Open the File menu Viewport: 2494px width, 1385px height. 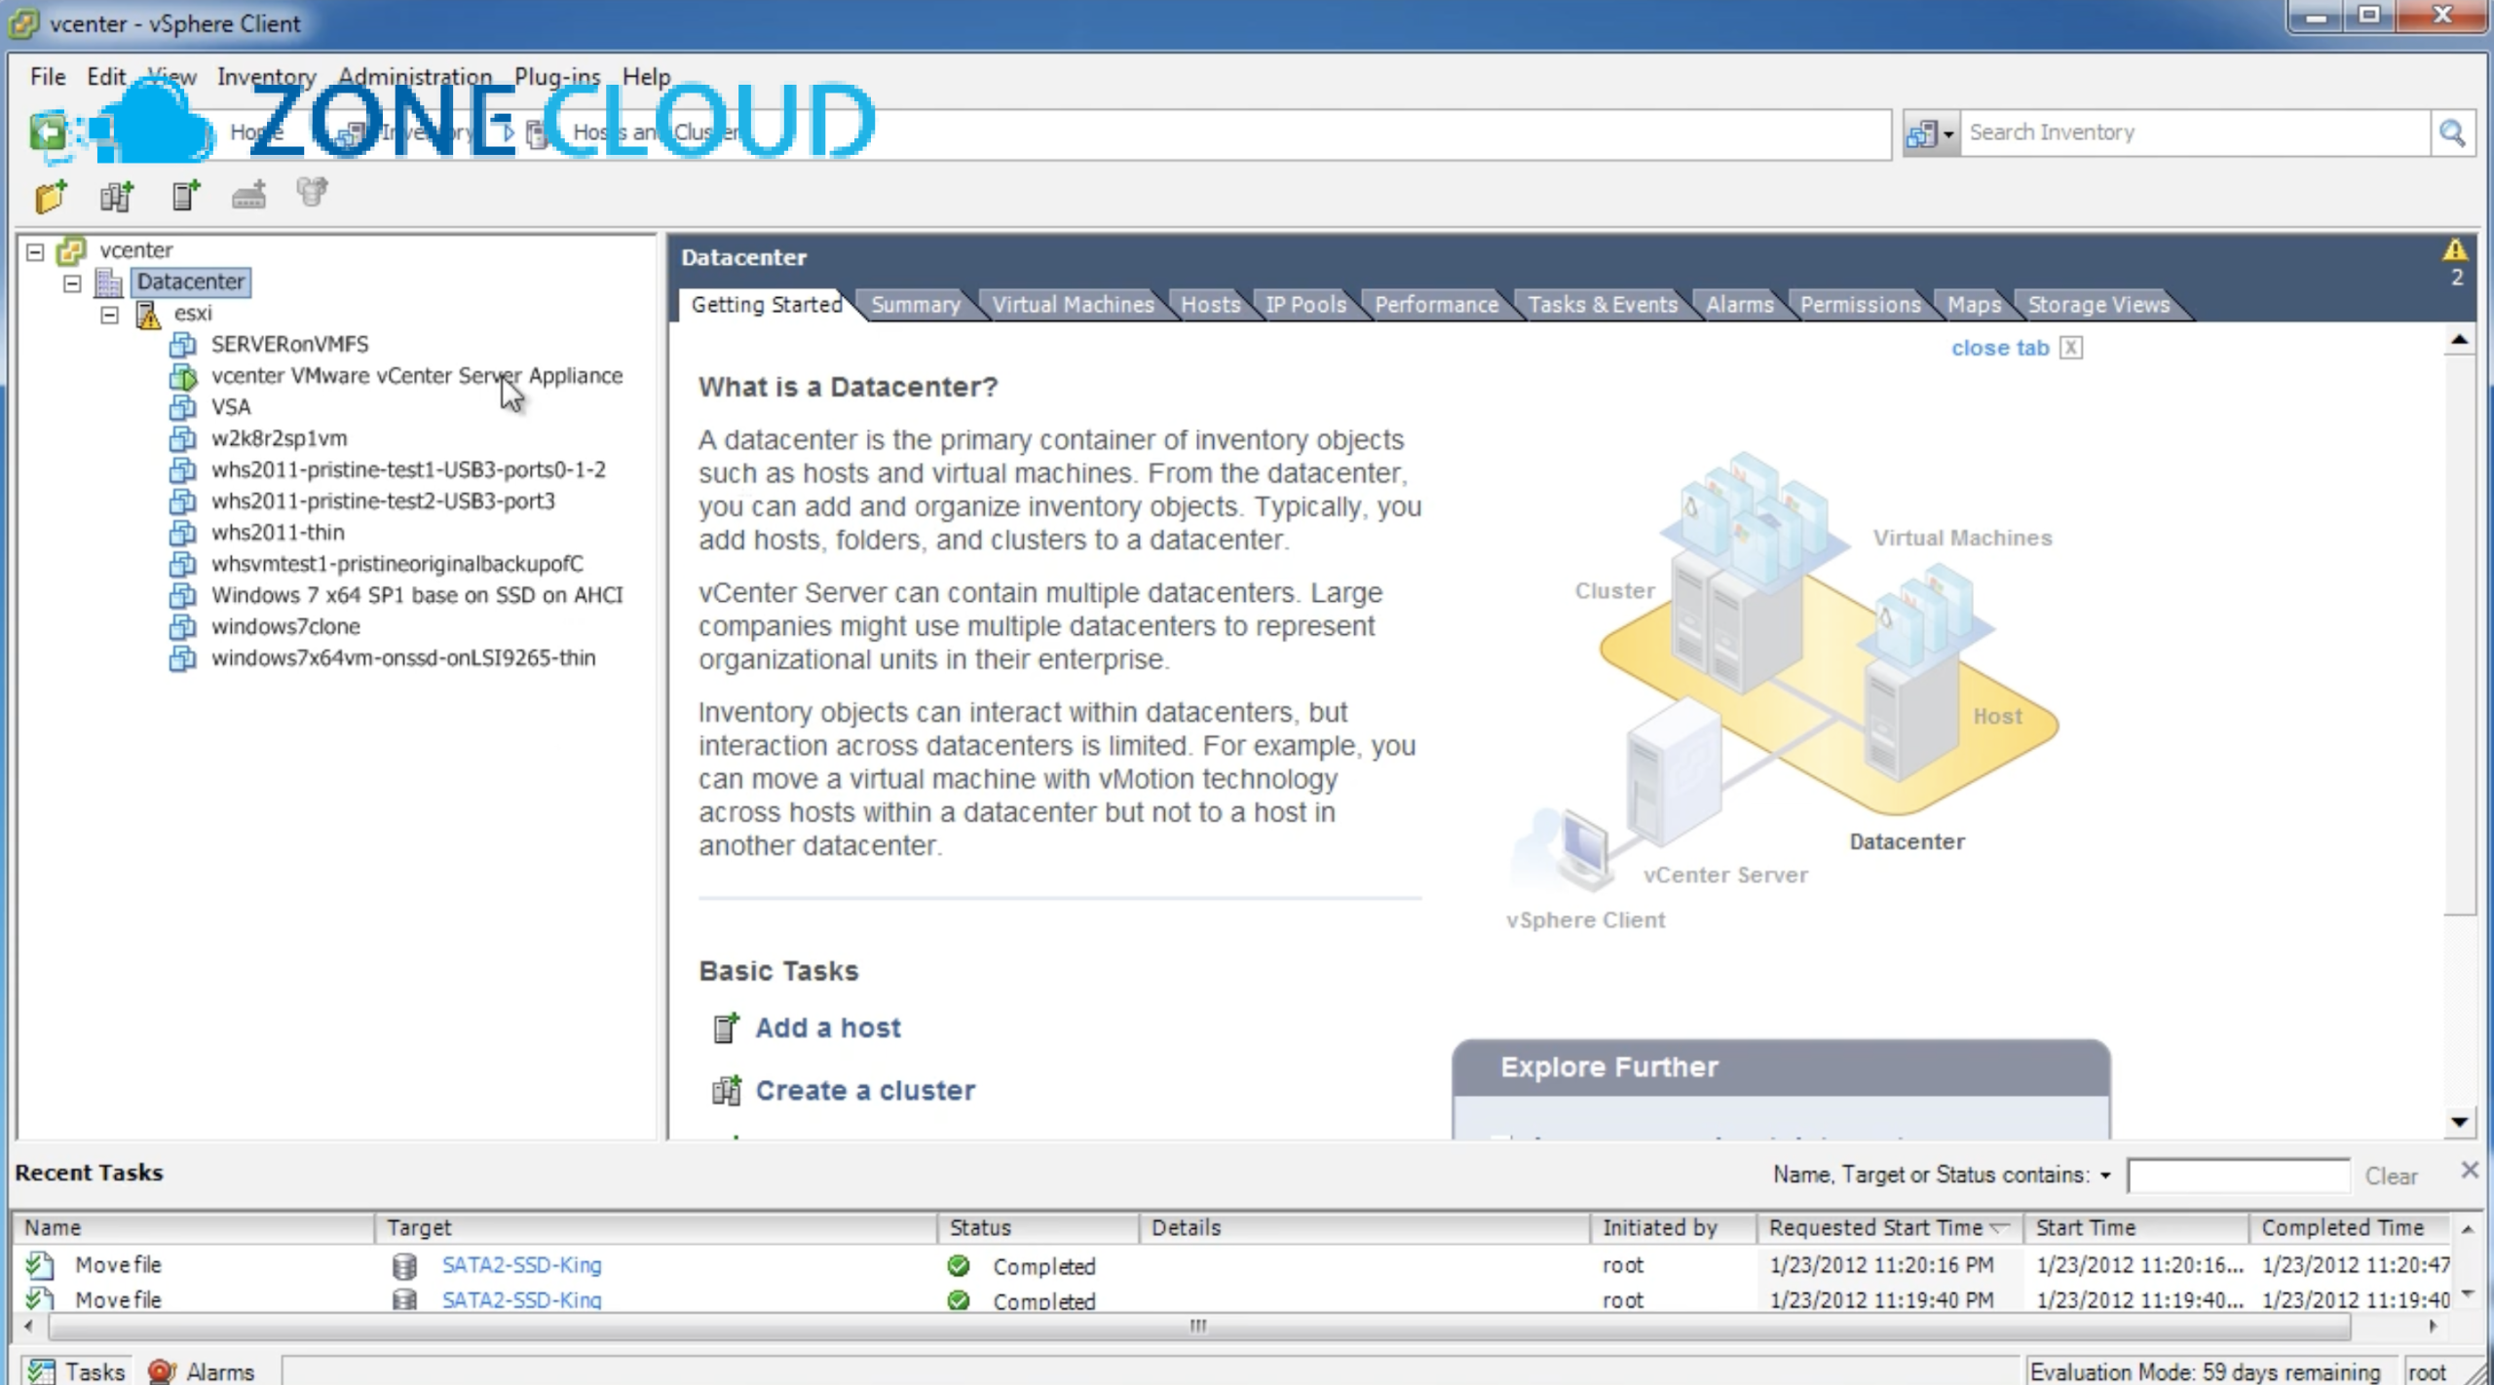click(x=48, y=76)
